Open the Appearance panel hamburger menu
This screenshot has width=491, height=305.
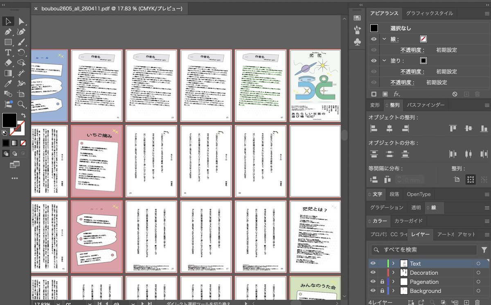click(x=486, y=13)
